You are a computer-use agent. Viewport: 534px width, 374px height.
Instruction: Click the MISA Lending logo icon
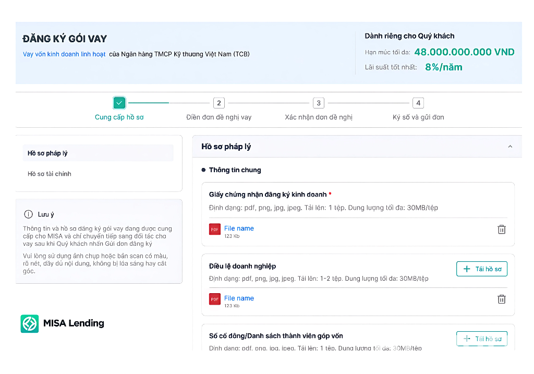[29, 323]
